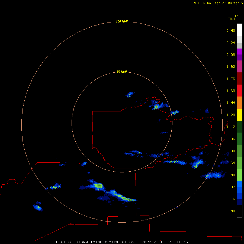The width and height of the screenshot is (244, 244).
Task: Click the bright red legend swatch
Action: point(239,91)
